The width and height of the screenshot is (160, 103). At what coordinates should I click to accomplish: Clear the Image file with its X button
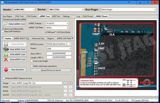tap(70, 83)
